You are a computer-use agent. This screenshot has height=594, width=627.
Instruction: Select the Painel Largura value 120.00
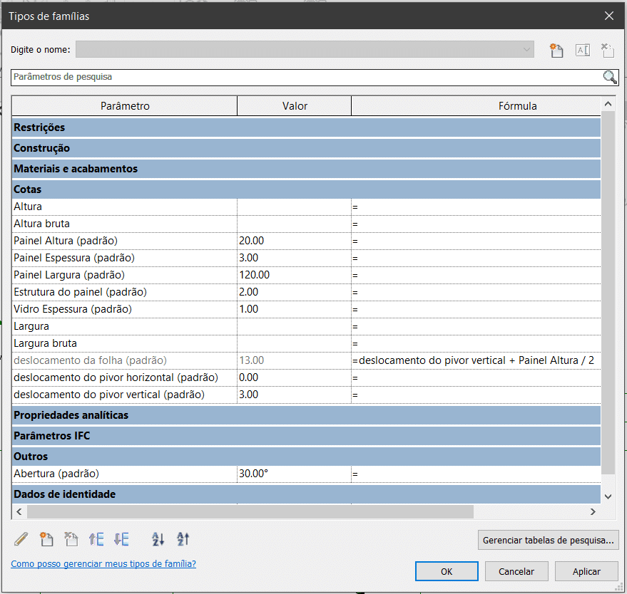click(x=295, y=275)
